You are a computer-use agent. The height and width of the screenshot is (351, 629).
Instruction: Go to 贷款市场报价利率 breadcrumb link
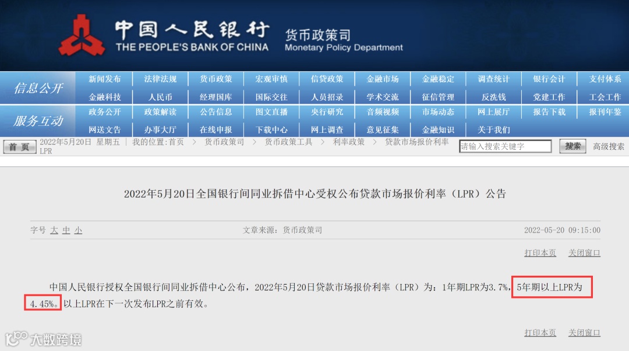417,142
